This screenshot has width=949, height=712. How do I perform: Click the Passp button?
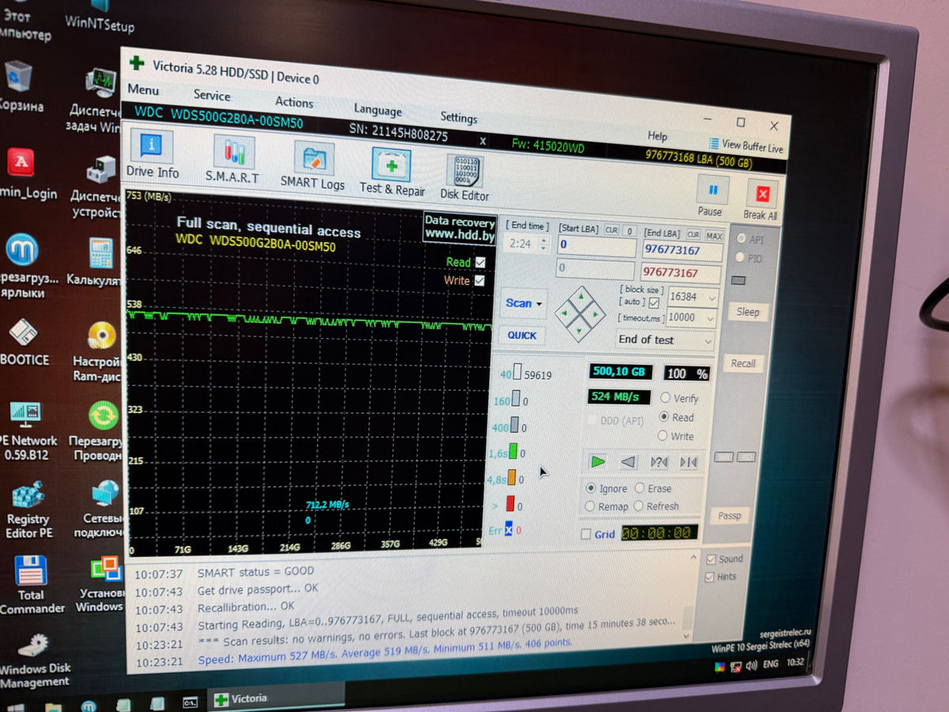point(729,516)
